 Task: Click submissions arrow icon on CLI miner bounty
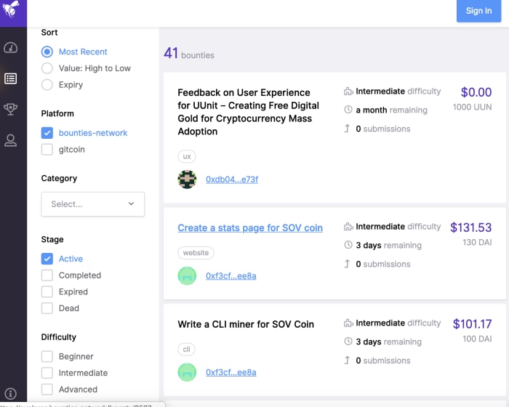click(347, 360)
